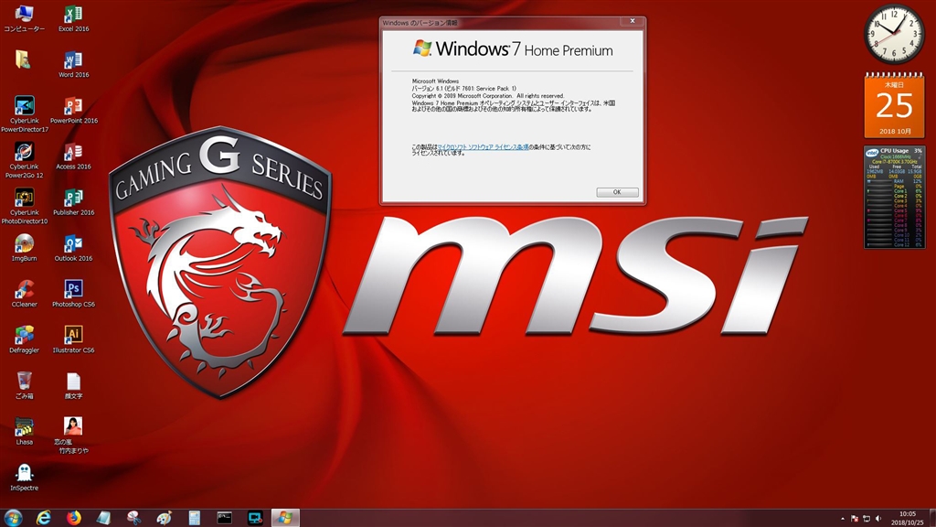Open the Computer (コンピューター) desktop icon
936x527 pixels.
point(24,18)
